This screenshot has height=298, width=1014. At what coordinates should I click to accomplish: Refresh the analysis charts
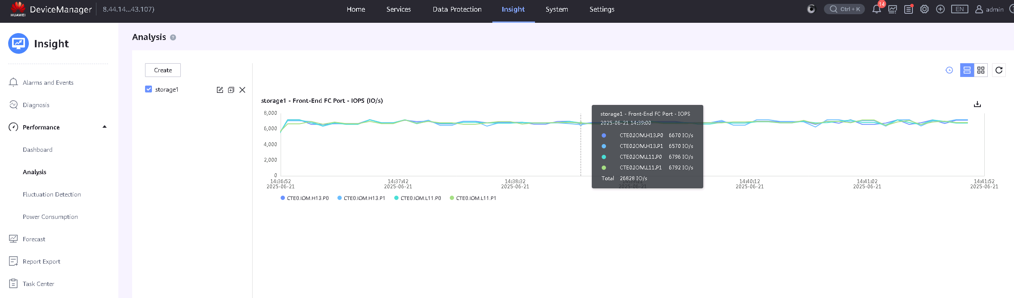coord(999,70)
